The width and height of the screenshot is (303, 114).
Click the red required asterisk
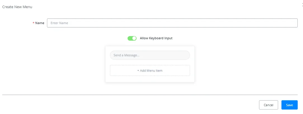33,23
